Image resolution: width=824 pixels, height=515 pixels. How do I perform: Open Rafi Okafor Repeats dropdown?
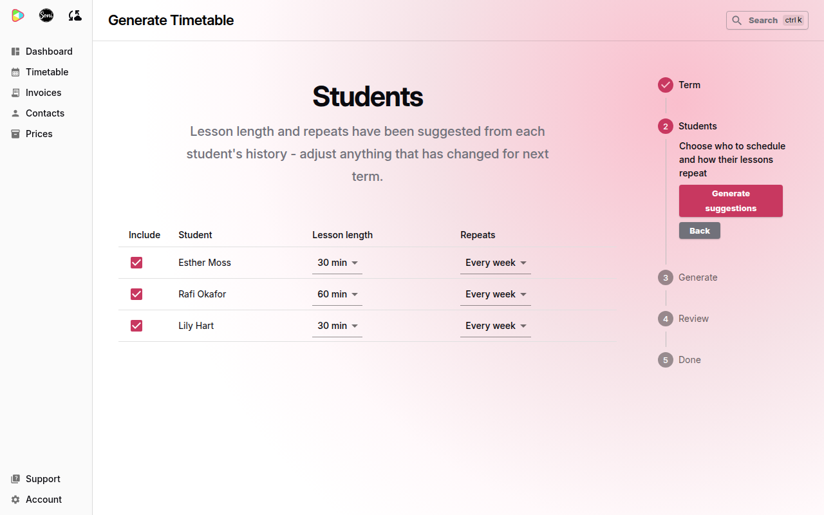point(496,294)
